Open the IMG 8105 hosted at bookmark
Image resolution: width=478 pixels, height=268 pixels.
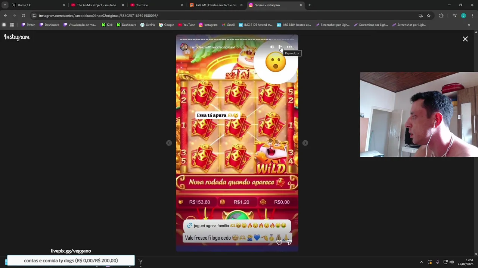click(255, 25)
